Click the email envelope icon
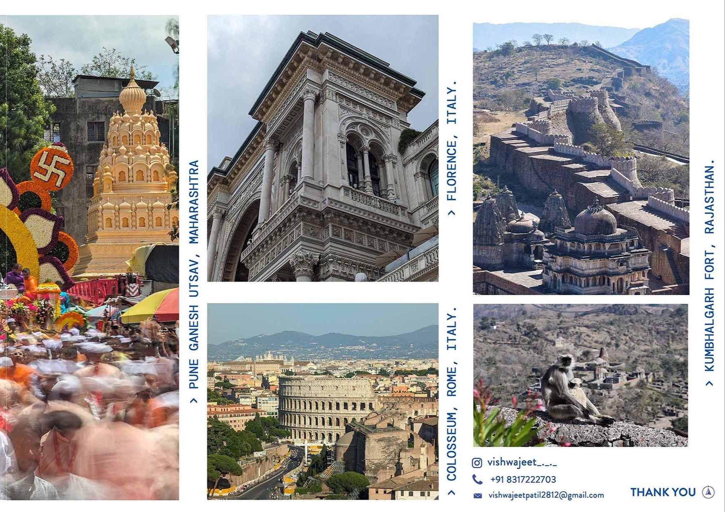725x512 pixels. (477, 495)
